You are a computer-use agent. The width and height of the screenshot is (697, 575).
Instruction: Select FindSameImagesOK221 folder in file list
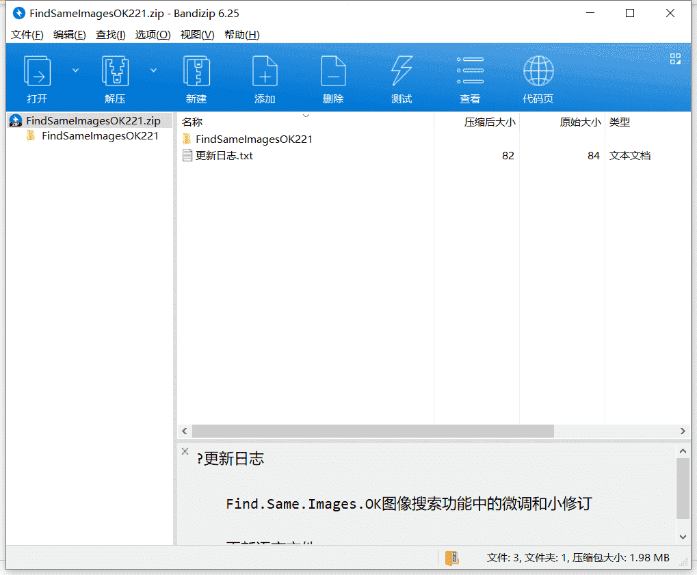click(254, 139)
